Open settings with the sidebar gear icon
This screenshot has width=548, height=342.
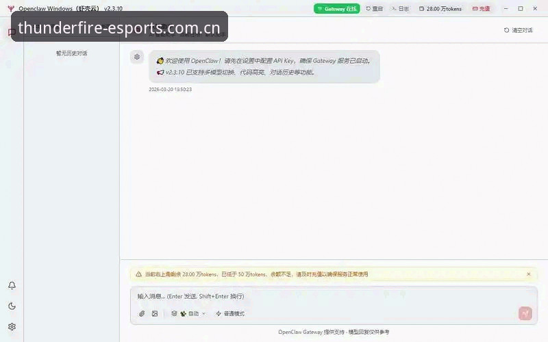point(12,327)
